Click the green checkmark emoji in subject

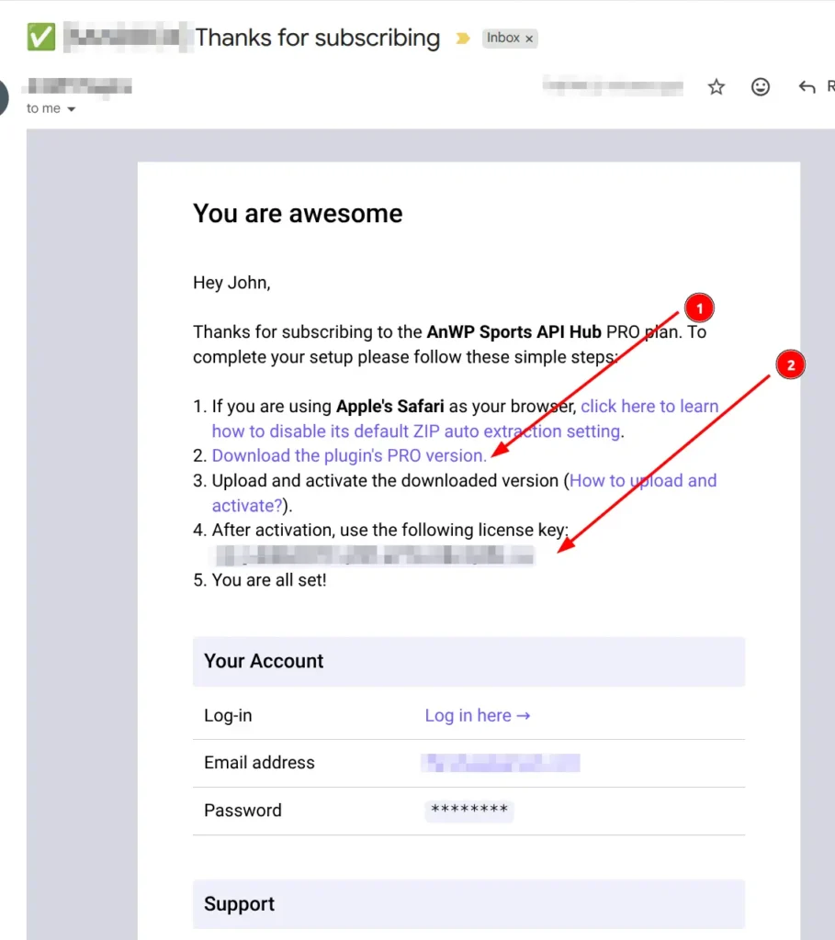[x=41, y=38]
